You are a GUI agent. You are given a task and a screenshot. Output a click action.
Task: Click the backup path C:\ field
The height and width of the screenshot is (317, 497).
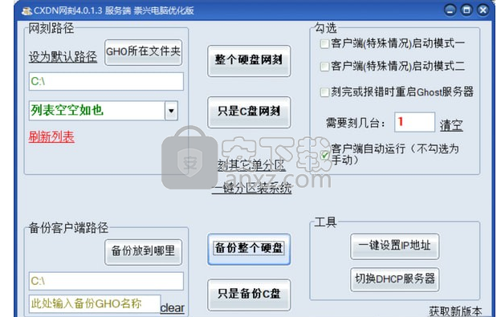click(106, 281)
